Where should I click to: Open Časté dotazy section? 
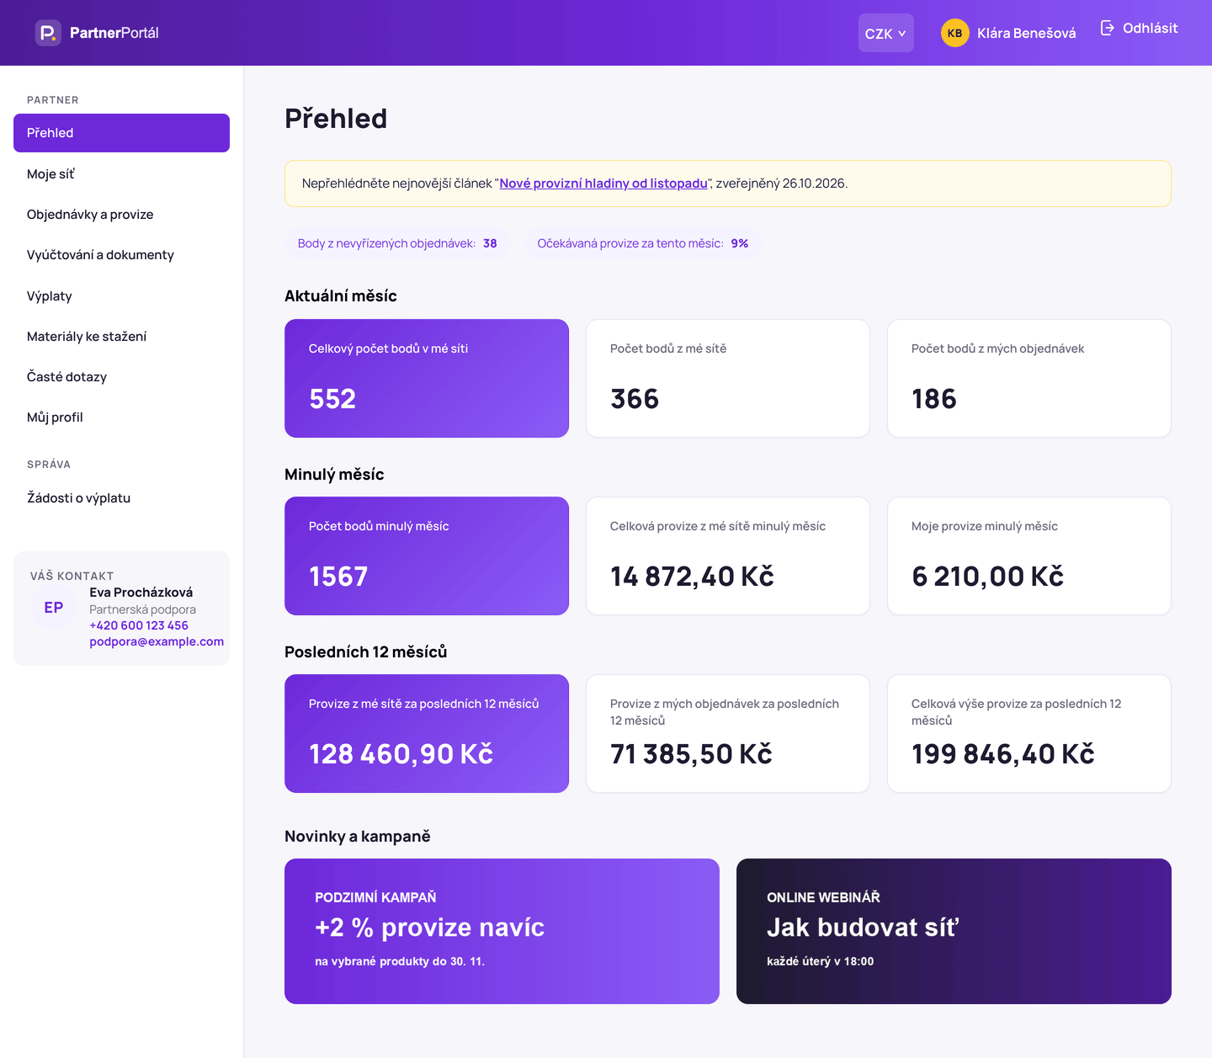click(121, 377)
